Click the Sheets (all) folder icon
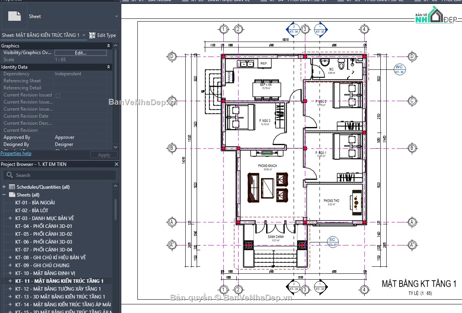 coord(12,195)
